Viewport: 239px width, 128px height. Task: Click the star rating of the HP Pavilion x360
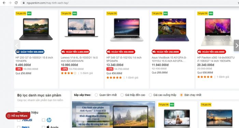(x=205, y=77)
